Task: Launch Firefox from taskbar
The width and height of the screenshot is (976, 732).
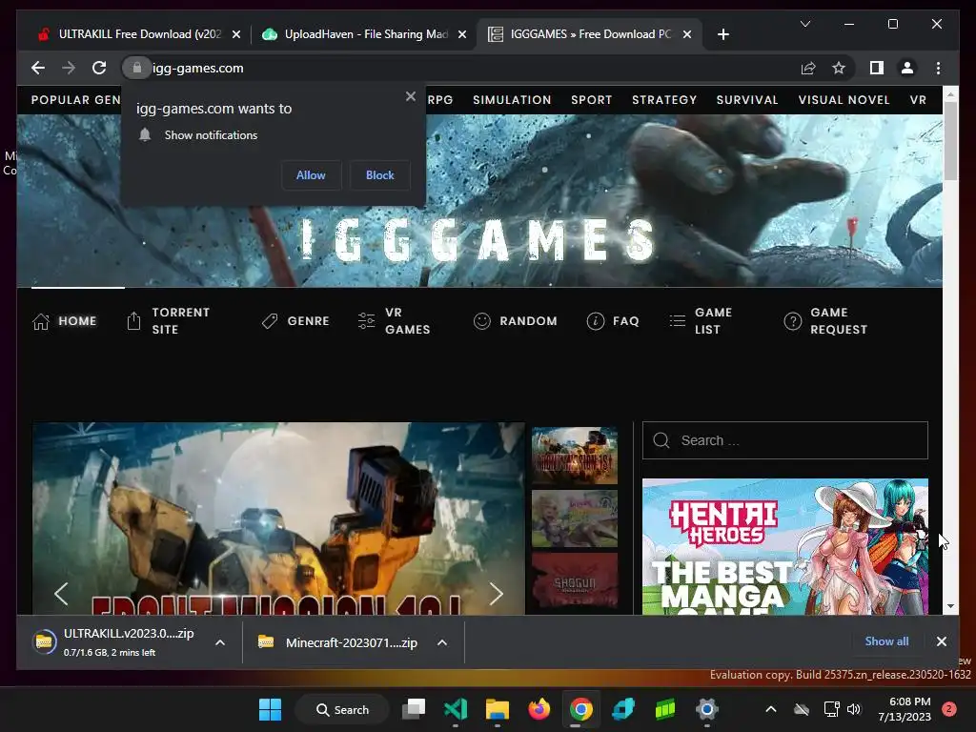Action: [539, 709]
